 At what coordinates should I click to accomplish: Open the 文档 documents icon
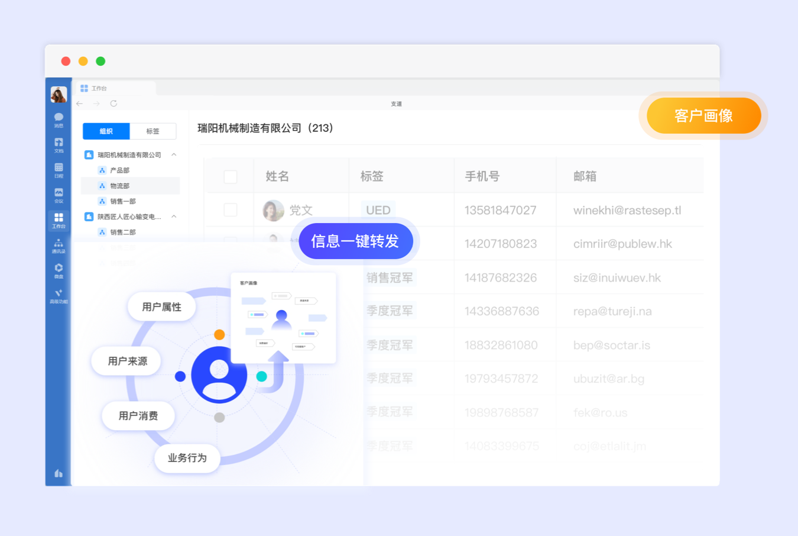click(59, 144)
